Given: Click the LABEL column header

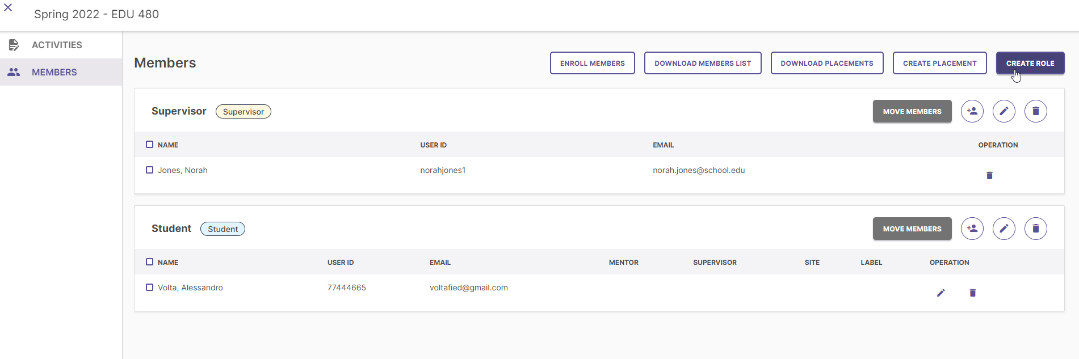Looking at the screenshot, I should coord(871,263).
